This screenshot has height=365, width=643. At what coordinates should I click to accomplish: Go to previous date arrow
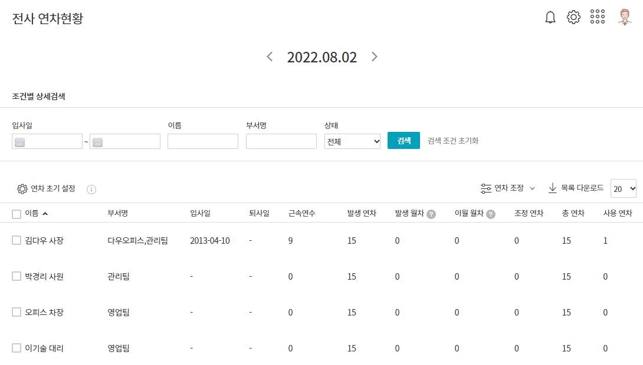pos(270,57)
